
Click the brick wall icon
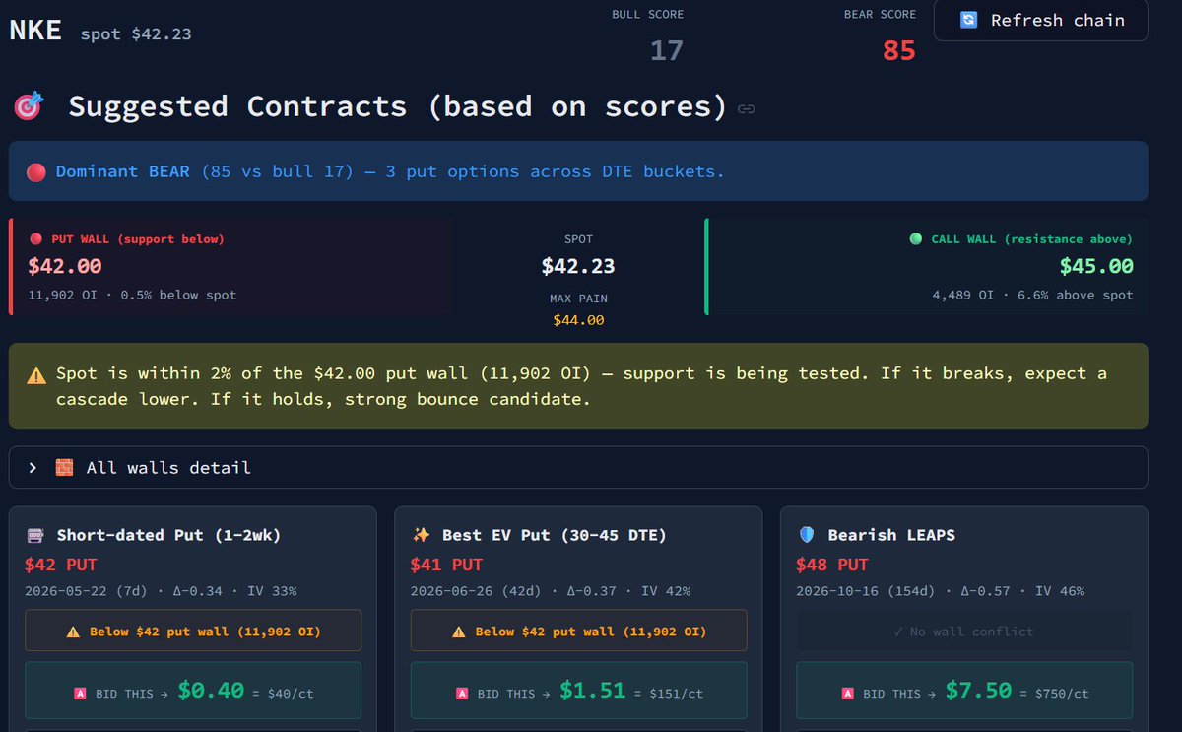[64, 467]
